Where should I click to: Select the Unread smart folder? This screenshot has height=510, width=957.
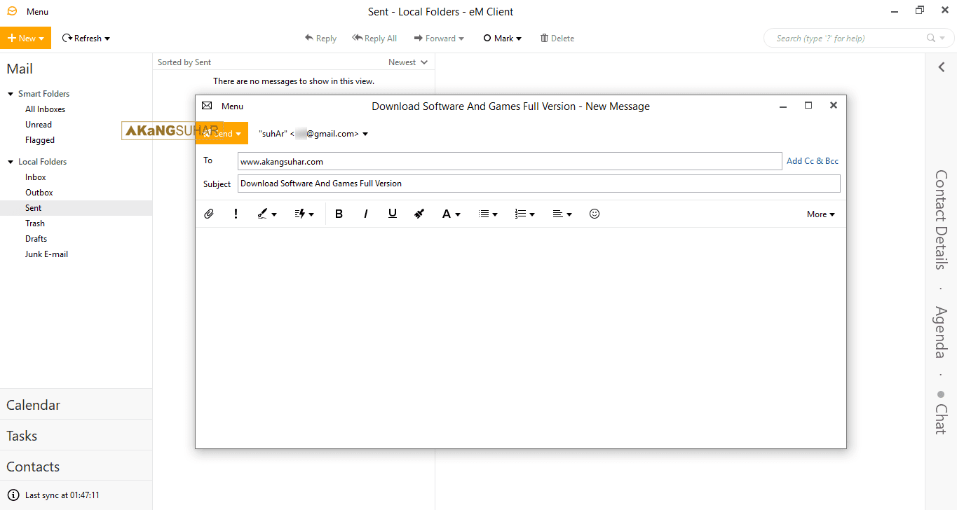pyautogui.click(x=39, y=125)
